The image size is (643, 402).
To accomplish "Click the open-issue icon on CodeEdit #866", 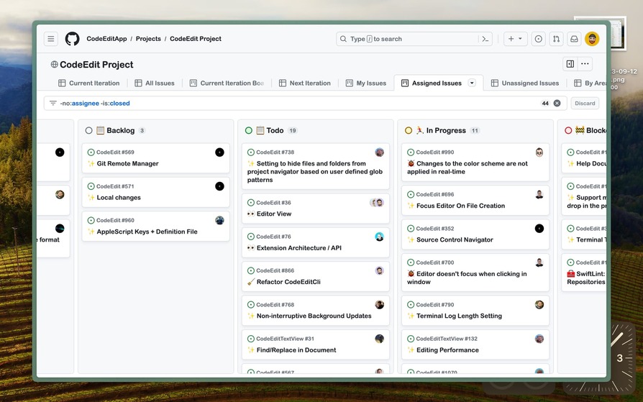I will click(x=251, y=270).
